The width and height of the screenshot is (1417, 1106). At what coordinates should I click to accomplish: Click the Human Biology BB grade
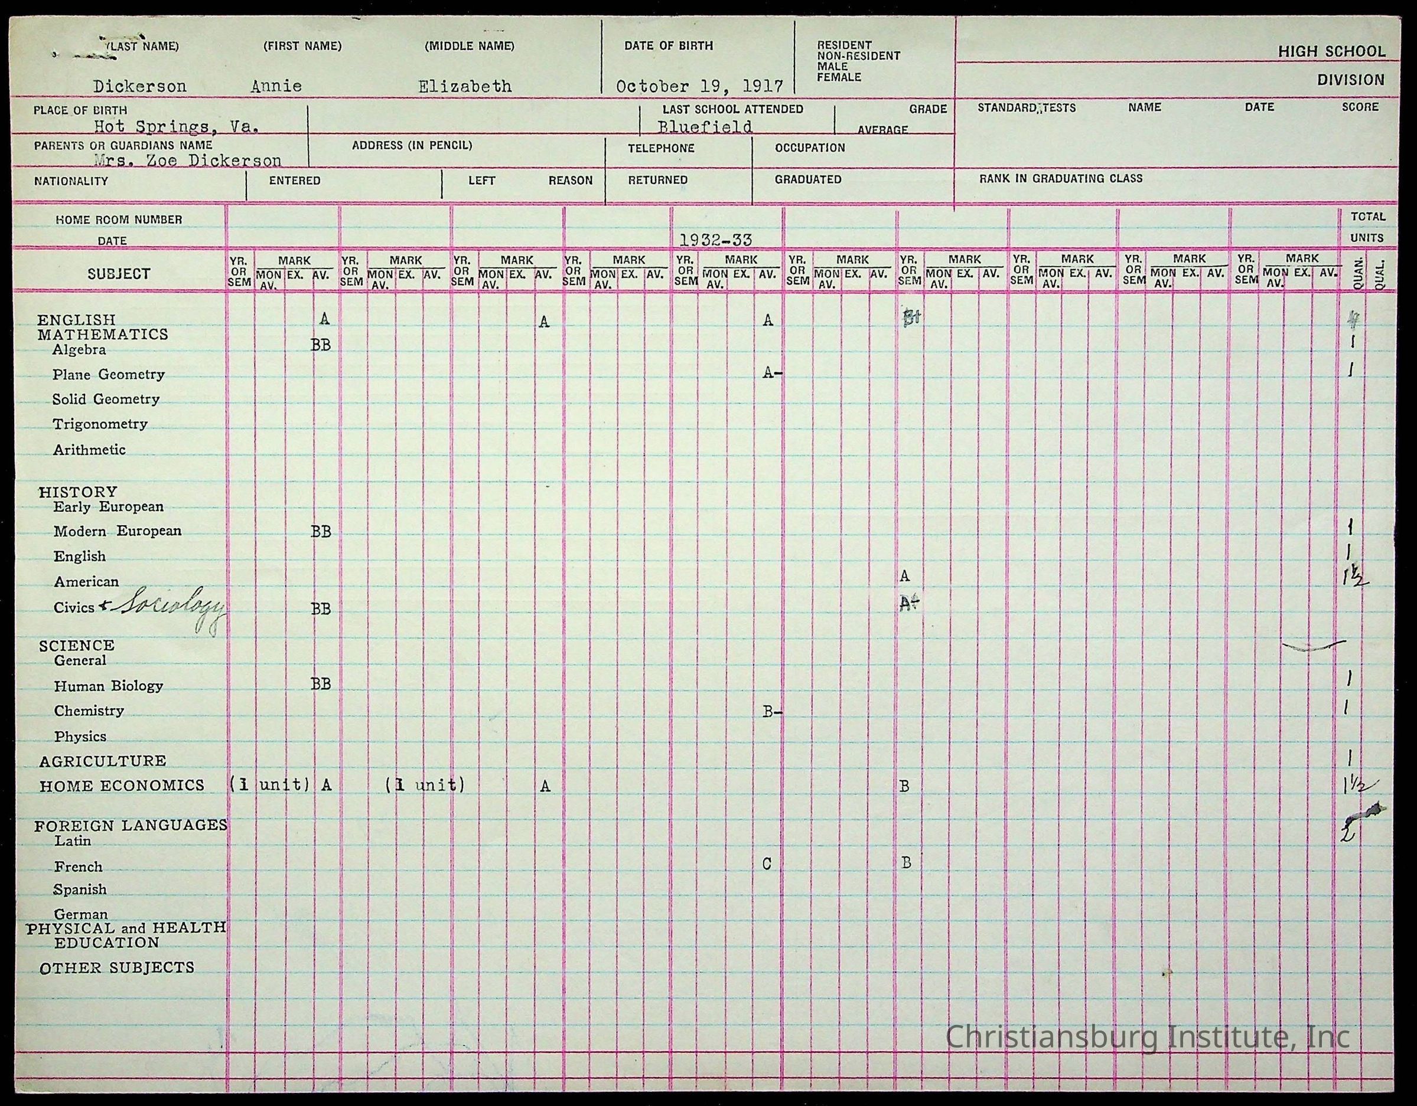click(x=321, y=684)
